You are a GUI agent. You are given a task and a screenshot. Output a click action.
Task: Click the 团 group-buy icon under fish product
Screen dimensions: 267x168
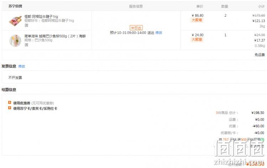pos(26,45)
